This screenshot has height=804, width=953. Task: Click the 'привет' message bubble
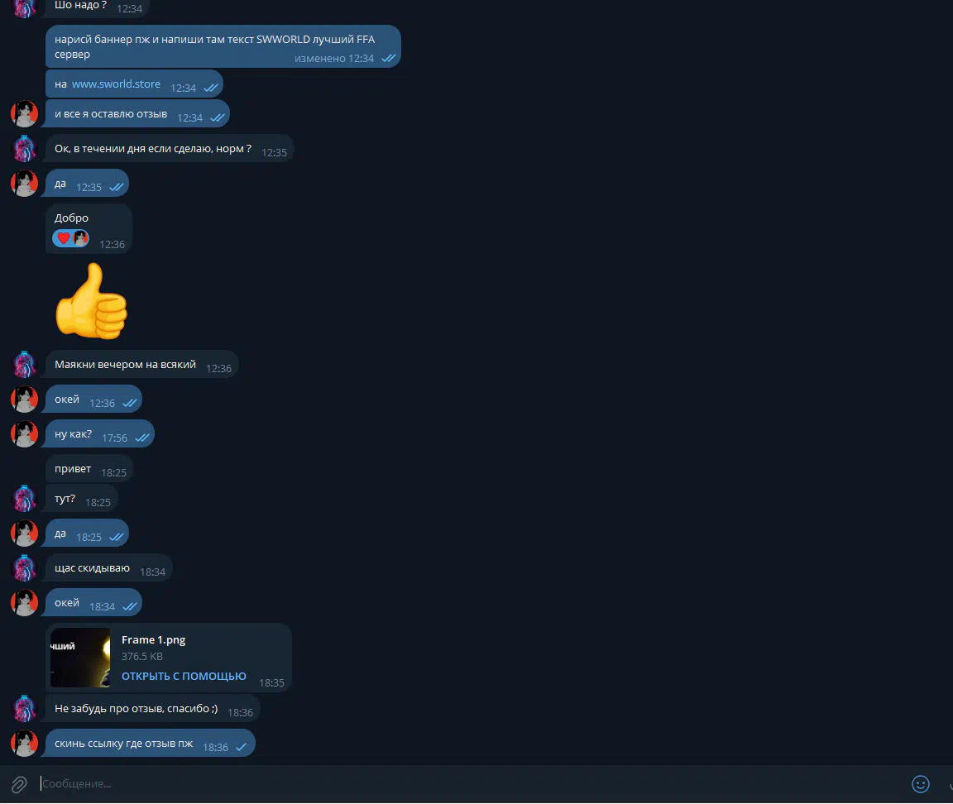click(89, 469)
